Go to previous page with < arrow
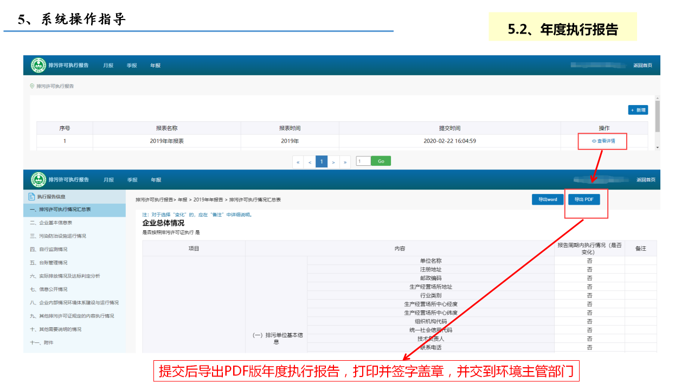694x390 pixels. coord(310,162)
